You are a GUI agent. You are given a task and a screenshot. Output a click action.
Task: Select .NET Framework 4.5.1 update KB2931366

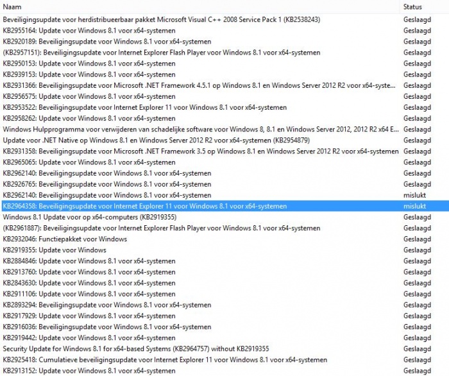[x=224, y=85]
